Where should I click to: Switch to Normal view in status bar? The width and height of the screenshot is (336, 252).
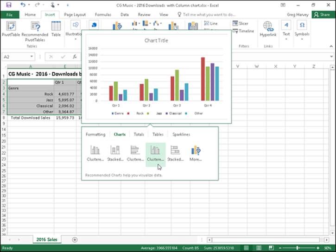point(246,248)
